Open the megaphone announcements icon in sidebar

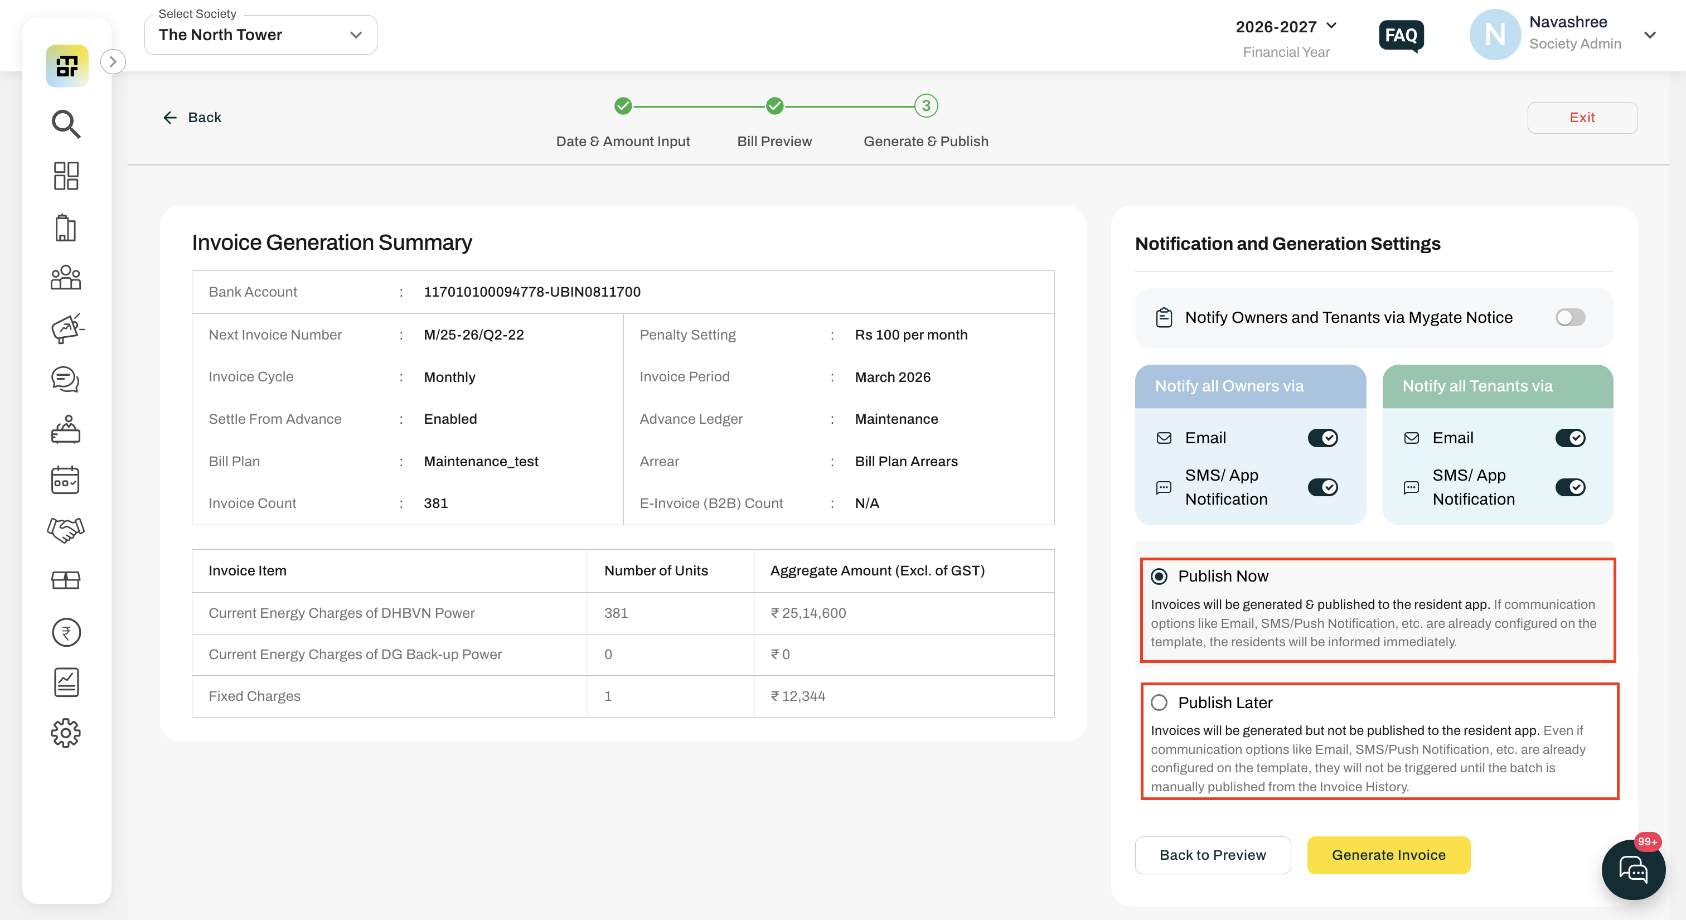67,328
